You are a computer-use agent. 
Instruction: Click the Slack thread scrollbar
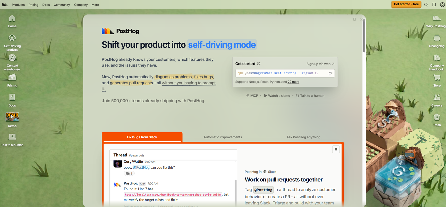click(x=236, y=192)
